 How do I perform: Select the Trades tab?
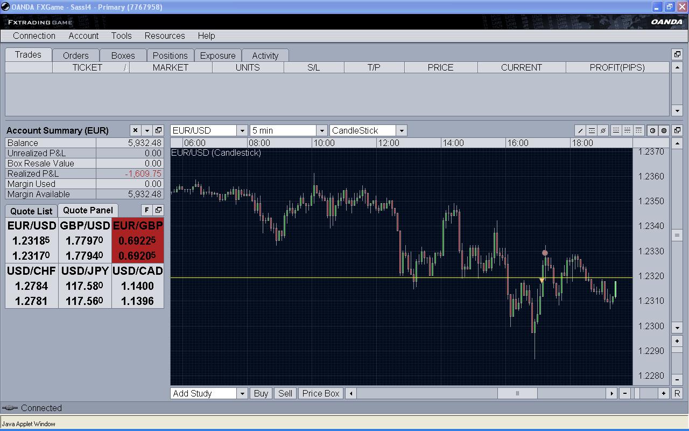[28, 54]
